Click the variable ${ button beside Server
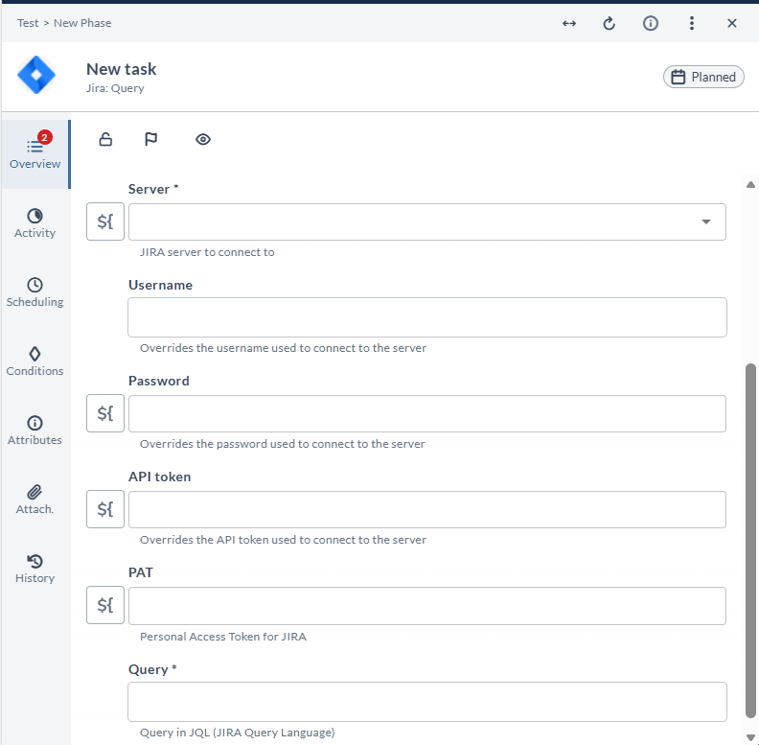Viewport: 759px width, 745px height. click(105, 221)
